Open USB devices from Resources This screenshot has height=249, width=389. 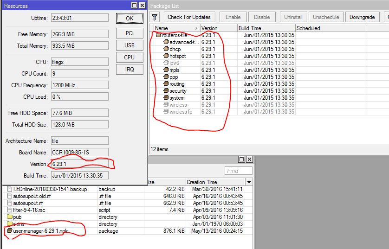[130, 45]
